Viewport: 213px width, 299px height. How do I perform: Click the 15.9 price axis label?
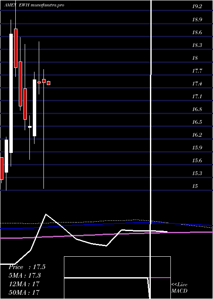coord(197,148)
